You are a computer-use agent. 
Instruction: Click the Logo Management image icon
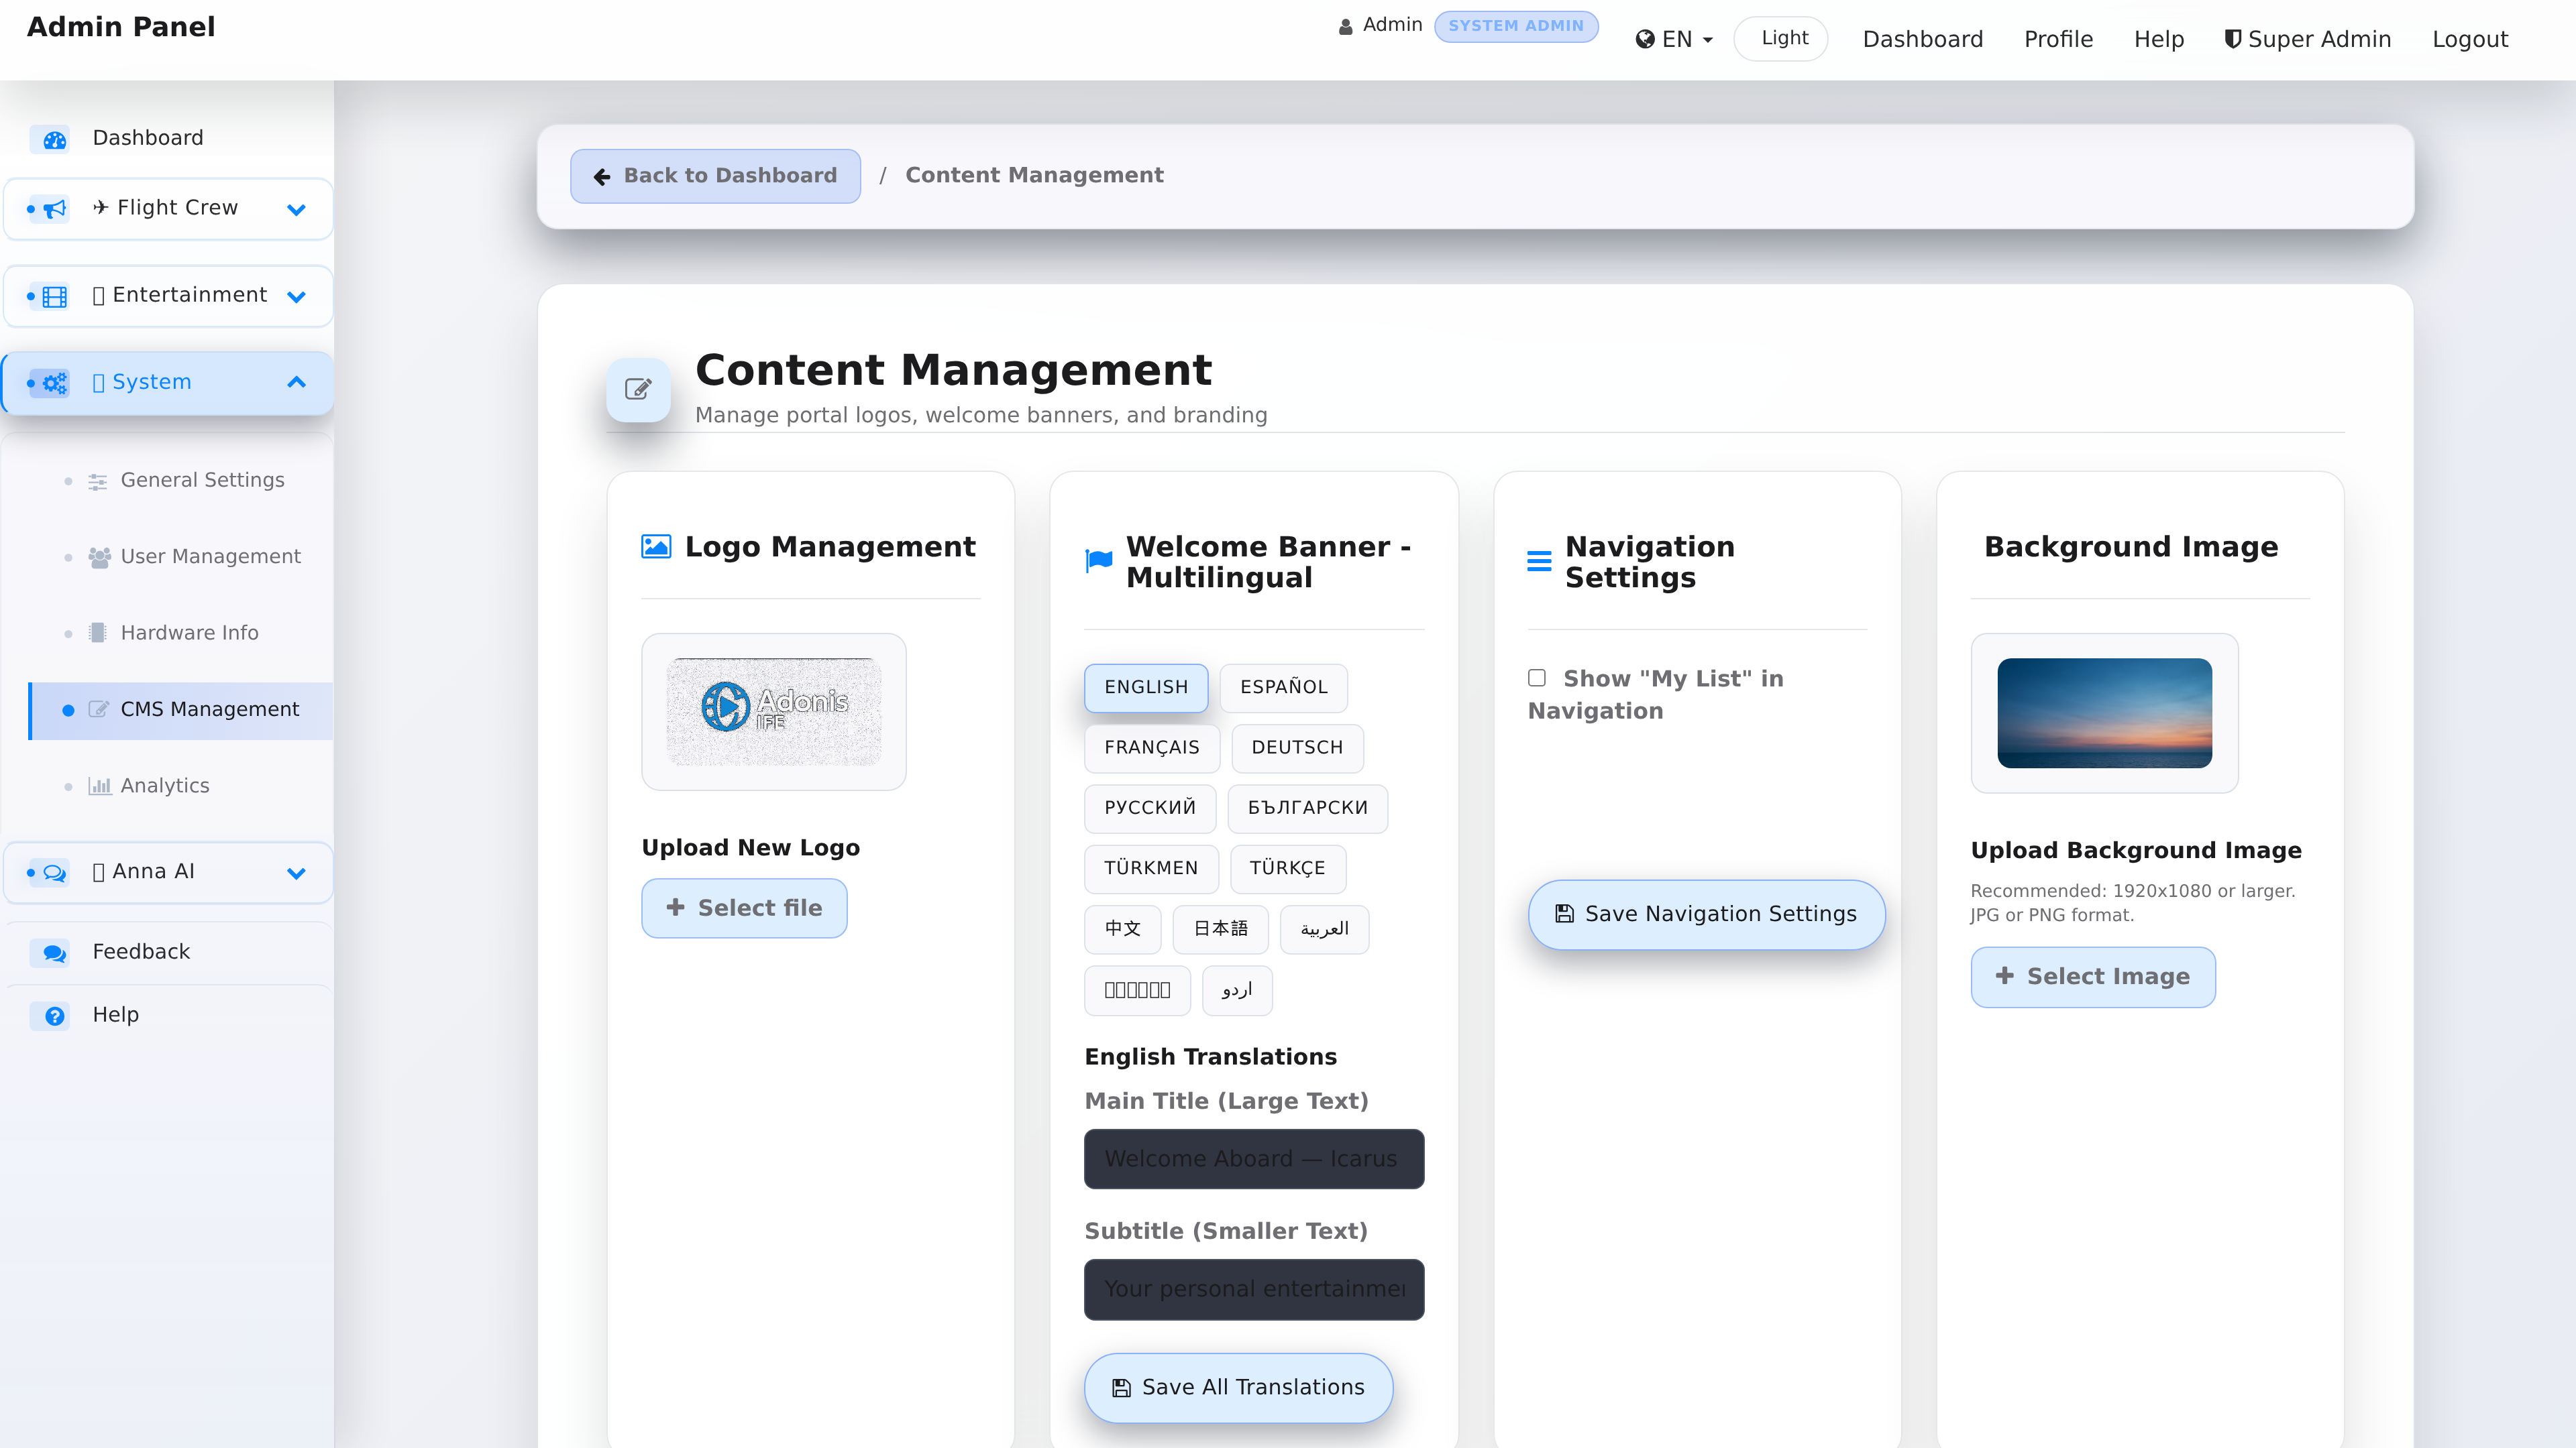point(656,546)
